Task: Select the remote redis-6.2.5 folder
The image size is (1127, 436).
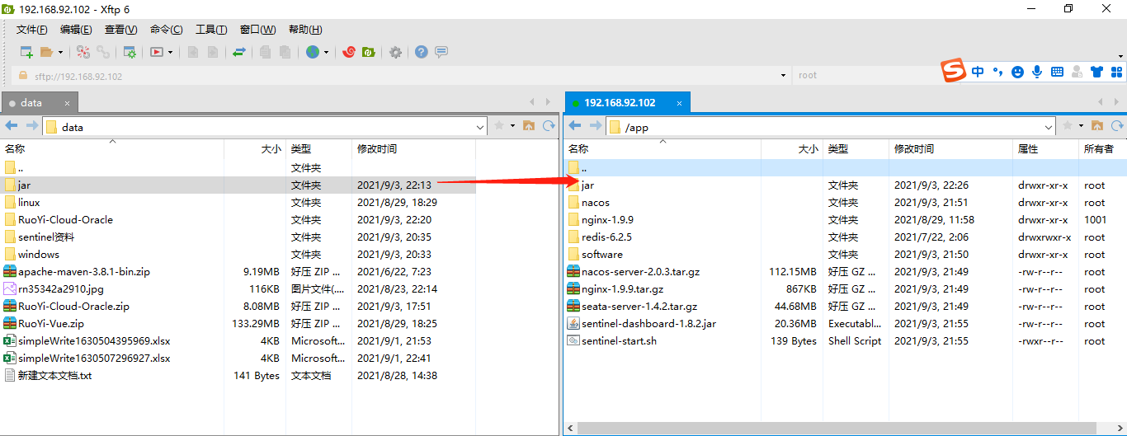Action: 845,237
